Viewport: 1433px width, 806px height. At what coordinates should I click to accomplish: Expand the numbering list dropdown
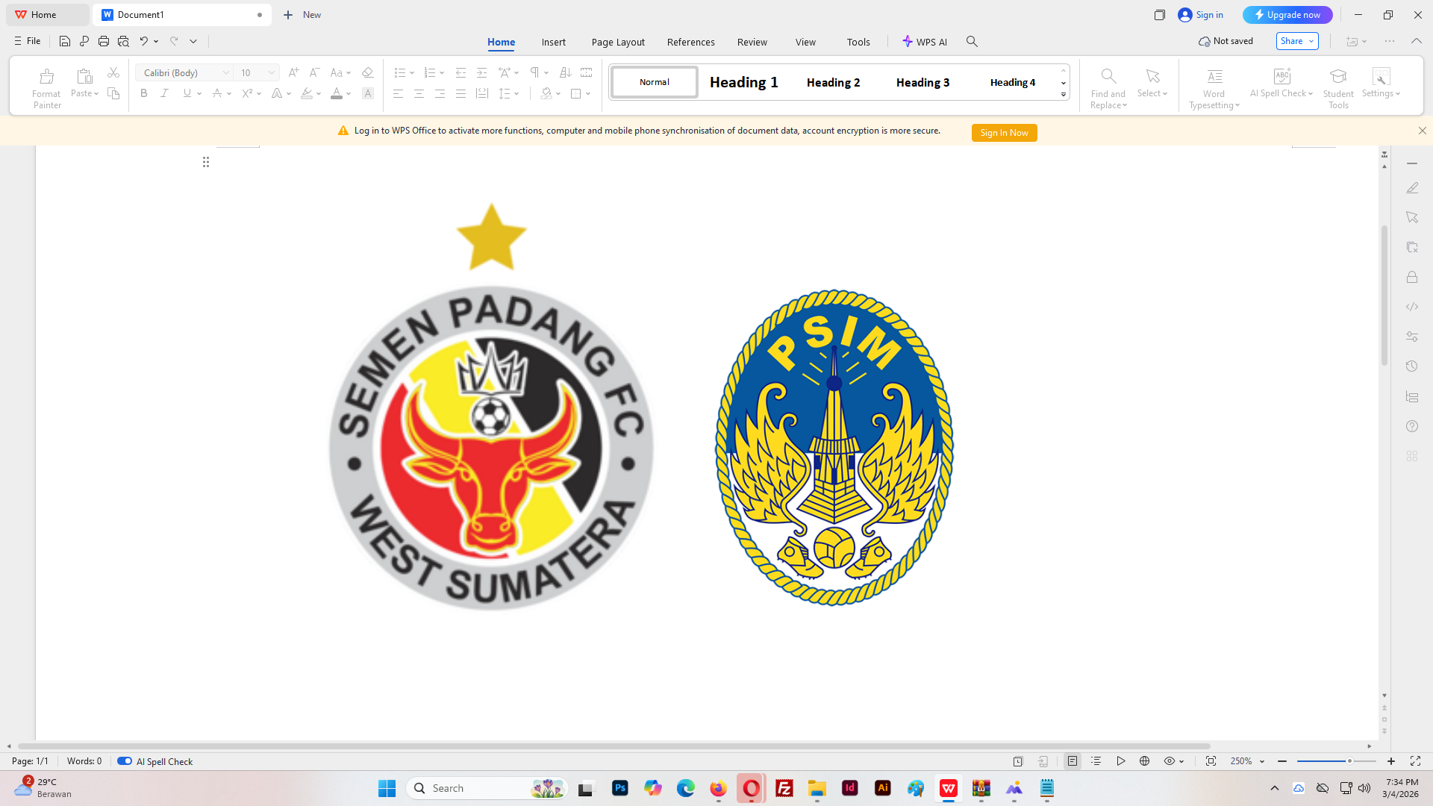442,72
